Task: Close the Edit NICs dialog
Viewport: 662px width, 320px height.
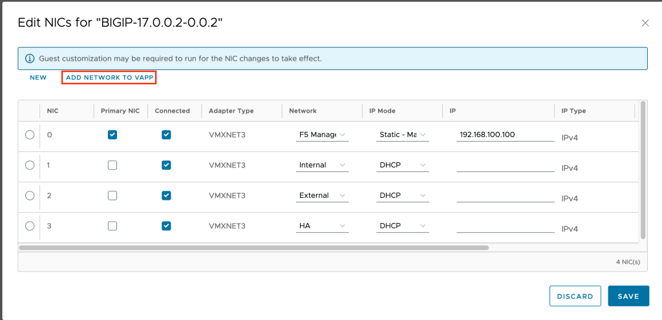Action: pos(645,23)
